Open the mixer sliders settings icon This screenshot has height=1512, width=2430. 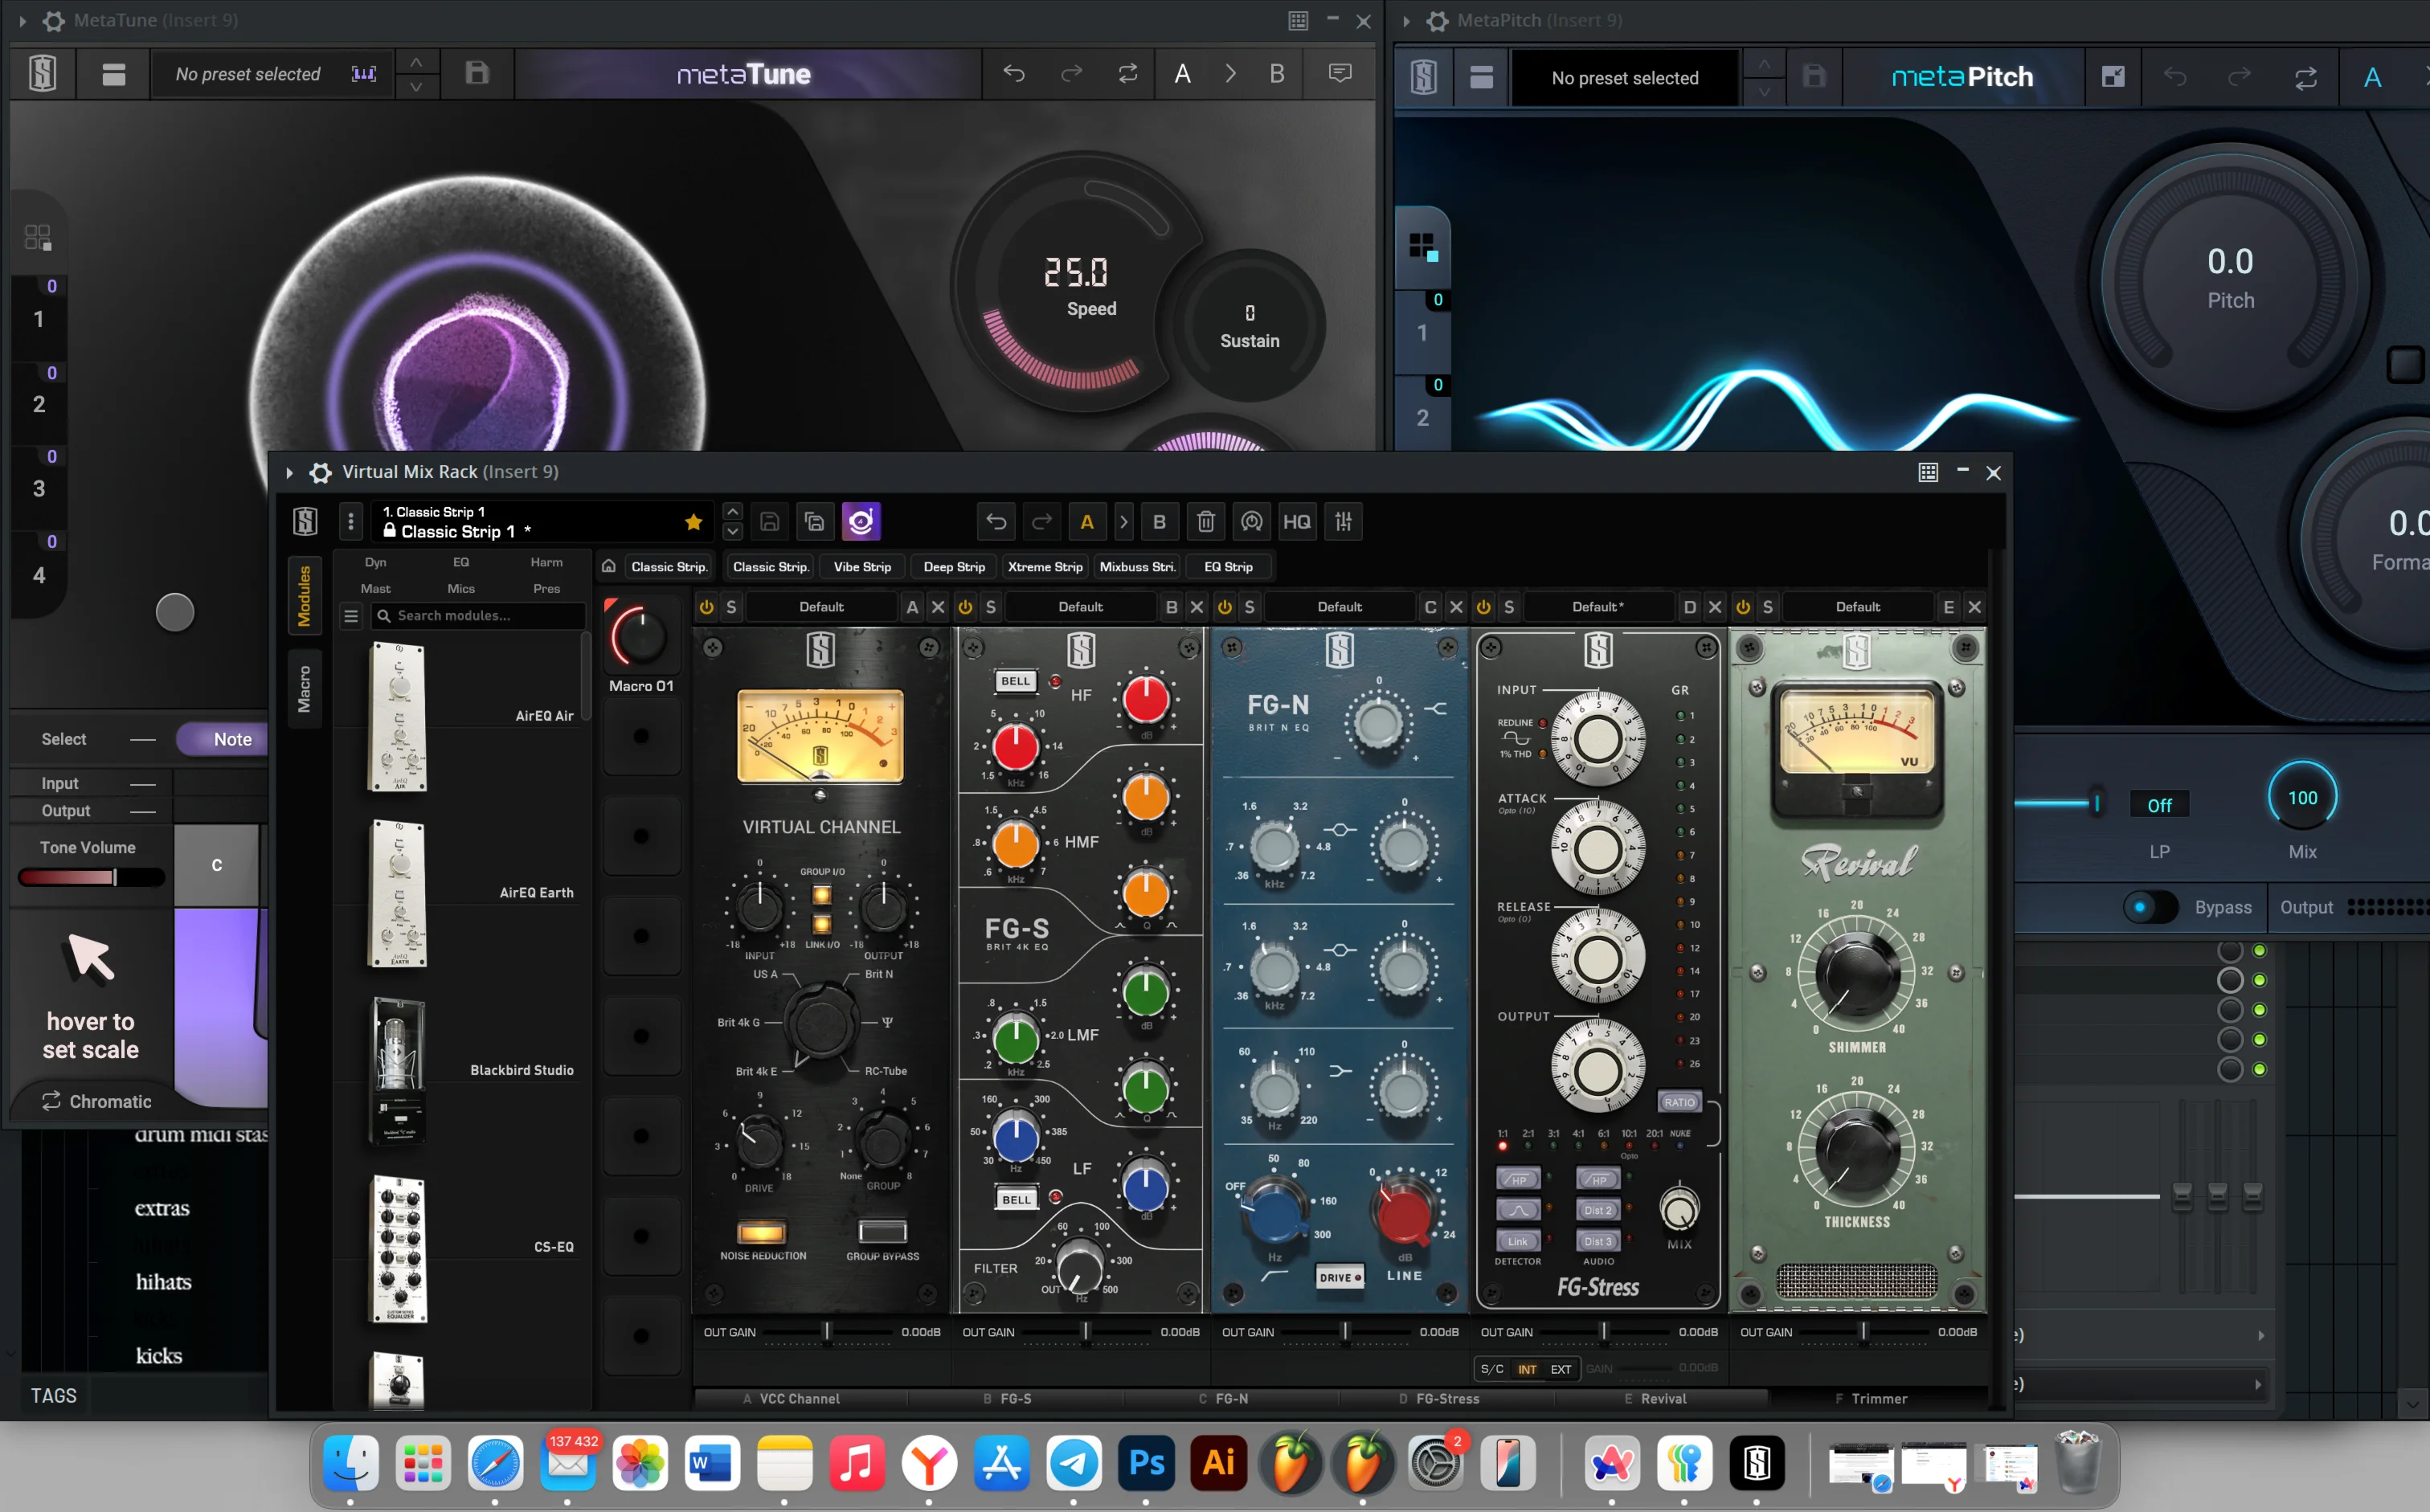click(x=1343, y=522)
